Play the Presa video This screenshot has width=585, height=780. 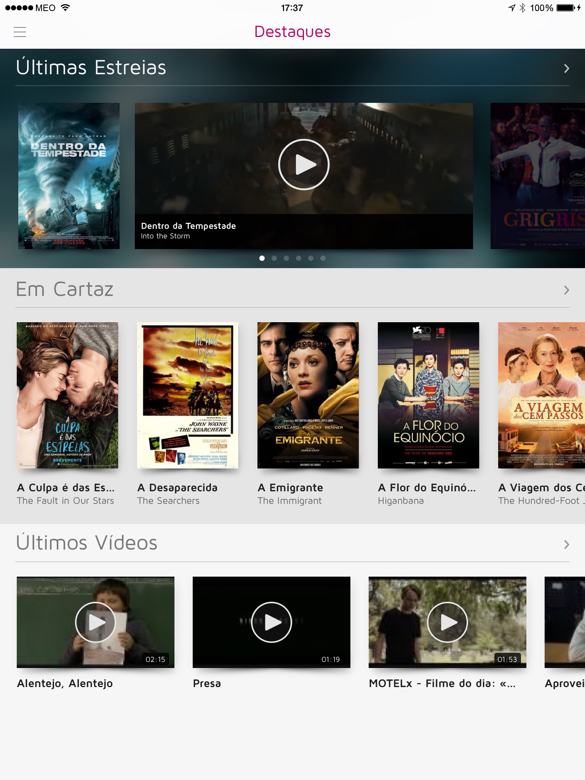(x=272, y=622)
